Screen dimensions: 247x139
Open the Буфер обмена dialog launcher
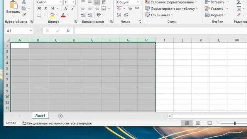coord(32,22)
